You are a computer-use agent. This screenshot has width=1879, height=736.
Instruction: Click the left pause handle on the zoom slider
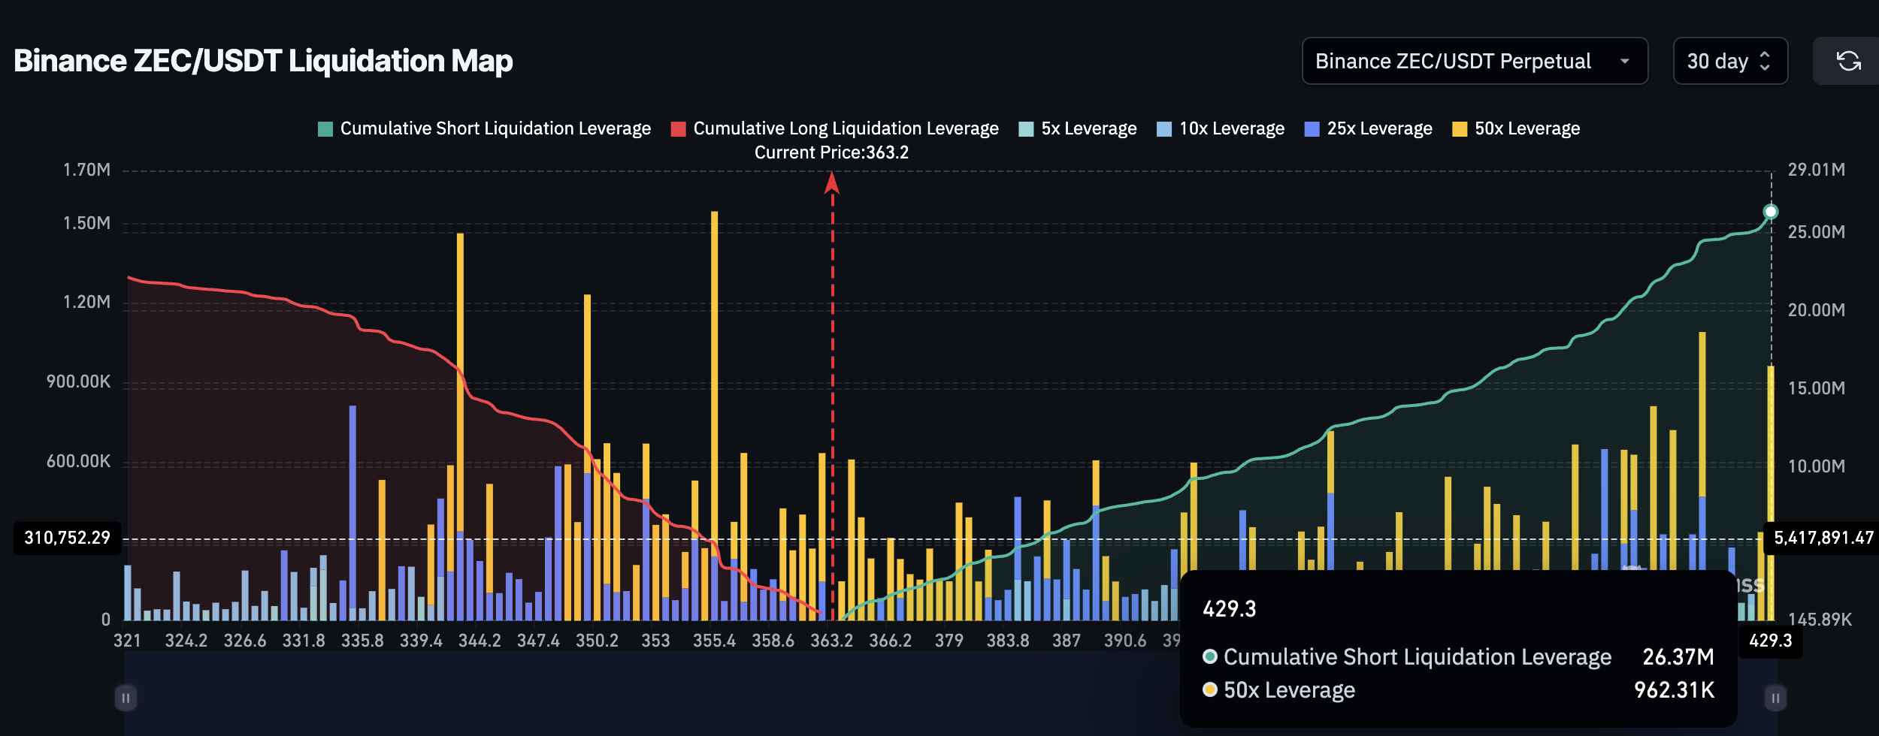(x=125, y=697)
